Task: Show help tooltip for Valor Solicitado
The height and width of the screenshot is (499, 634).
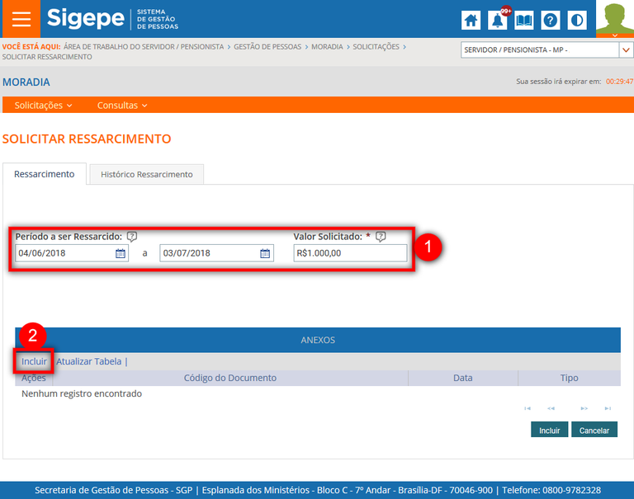Action: (x=381, y=237)
